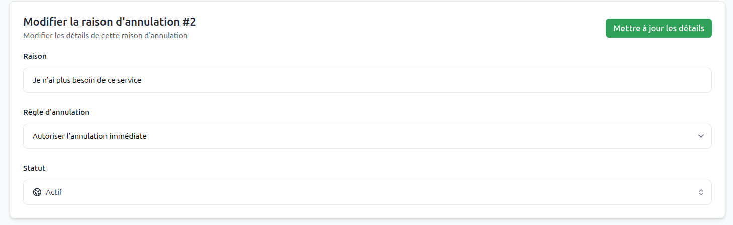Click the text 'Je n'ai plus besoin de ce service'
Image resolution: width=733 pixels, height=225 pixels.
87,80
